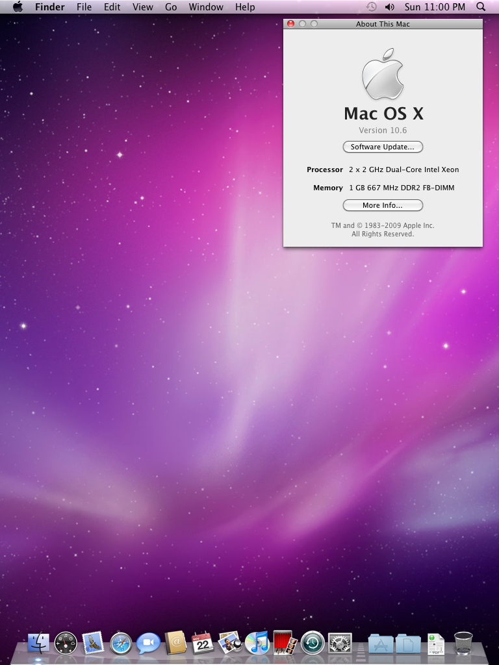
Task: Open the Apple menu
Action: [18, 6]
